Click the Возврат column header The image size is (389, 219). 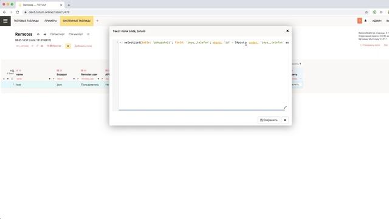click(62, 74)
